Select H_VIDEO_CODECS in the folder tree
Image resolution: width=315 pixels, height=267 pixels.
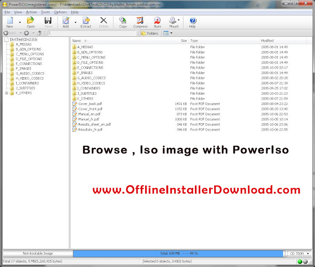(x=30, y=79)
